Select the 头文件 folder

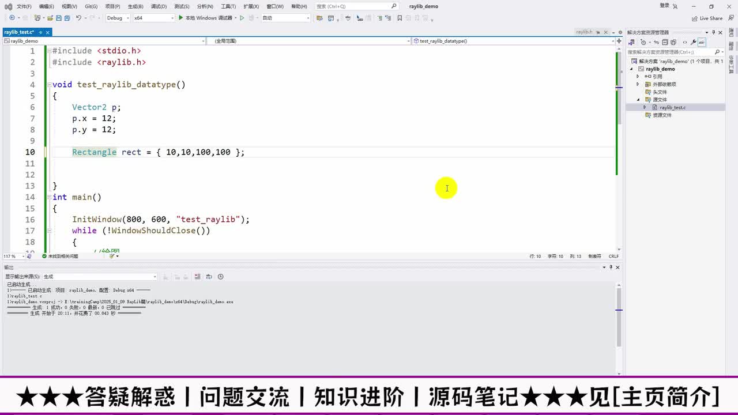[x=659, y=92]
